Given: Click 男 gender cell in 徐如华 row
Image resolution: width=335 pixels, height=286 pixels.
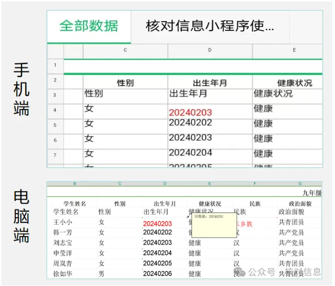Looking at the screenshot, I should pos(120,274).
